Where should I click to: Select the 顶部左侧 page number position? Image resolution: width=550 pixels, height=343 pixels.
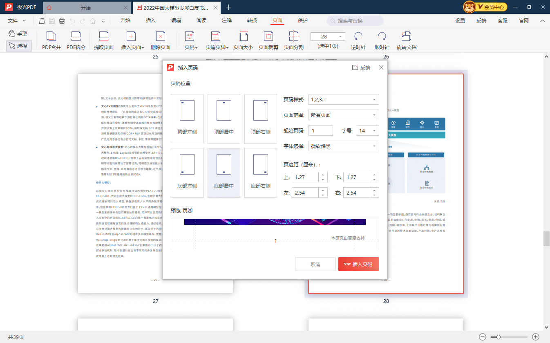click(187, 119)
